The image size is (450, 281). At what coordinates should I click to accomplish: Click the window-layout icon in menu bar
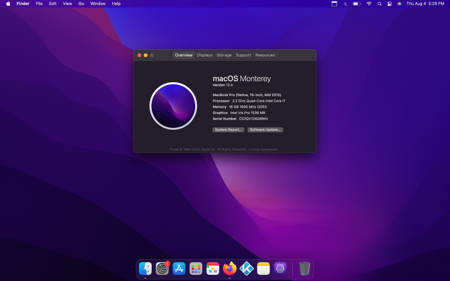(x=334, y=4)
